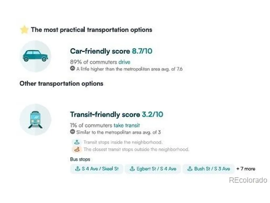Click the up-arrow icon beside metropolitan average 7.6
The height and width of the screenshot is (203, 270).
pos(72,69)
